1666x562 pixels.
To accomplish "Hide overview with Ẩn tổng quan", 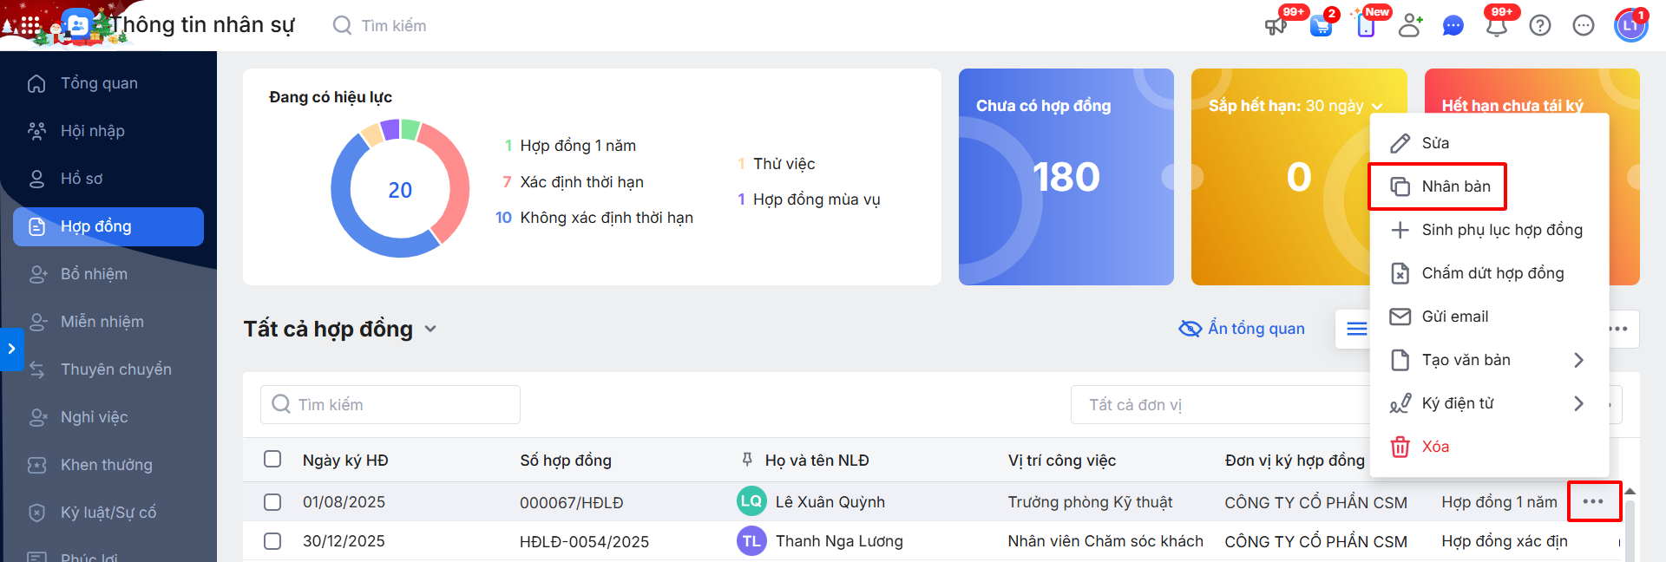I will pos(1242,329).
